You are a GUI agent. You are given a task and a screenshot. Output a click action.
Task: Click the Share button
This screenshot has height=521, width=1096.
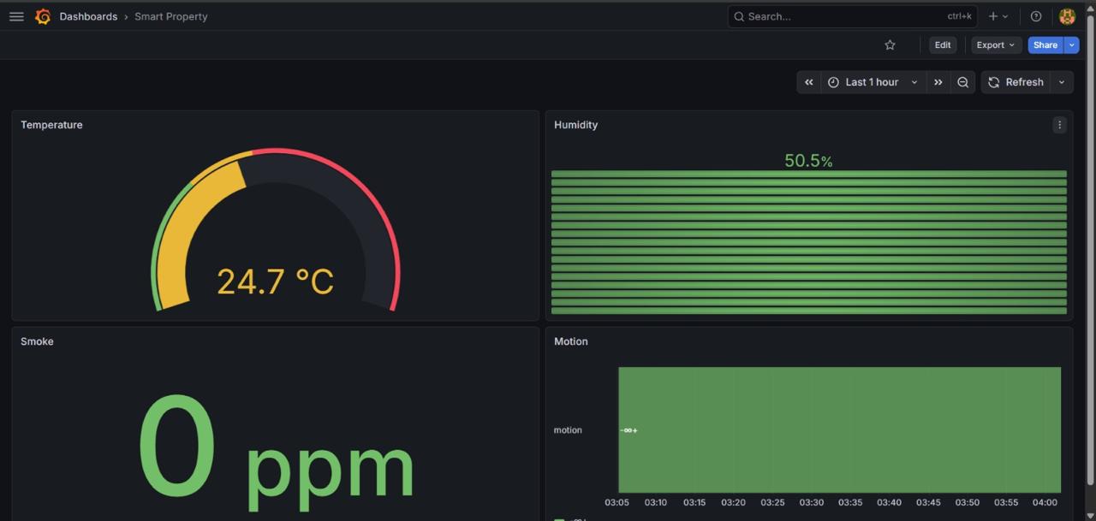point(1045,45)
